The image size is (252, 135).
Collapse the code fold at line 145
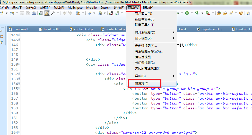click(19, 39)
